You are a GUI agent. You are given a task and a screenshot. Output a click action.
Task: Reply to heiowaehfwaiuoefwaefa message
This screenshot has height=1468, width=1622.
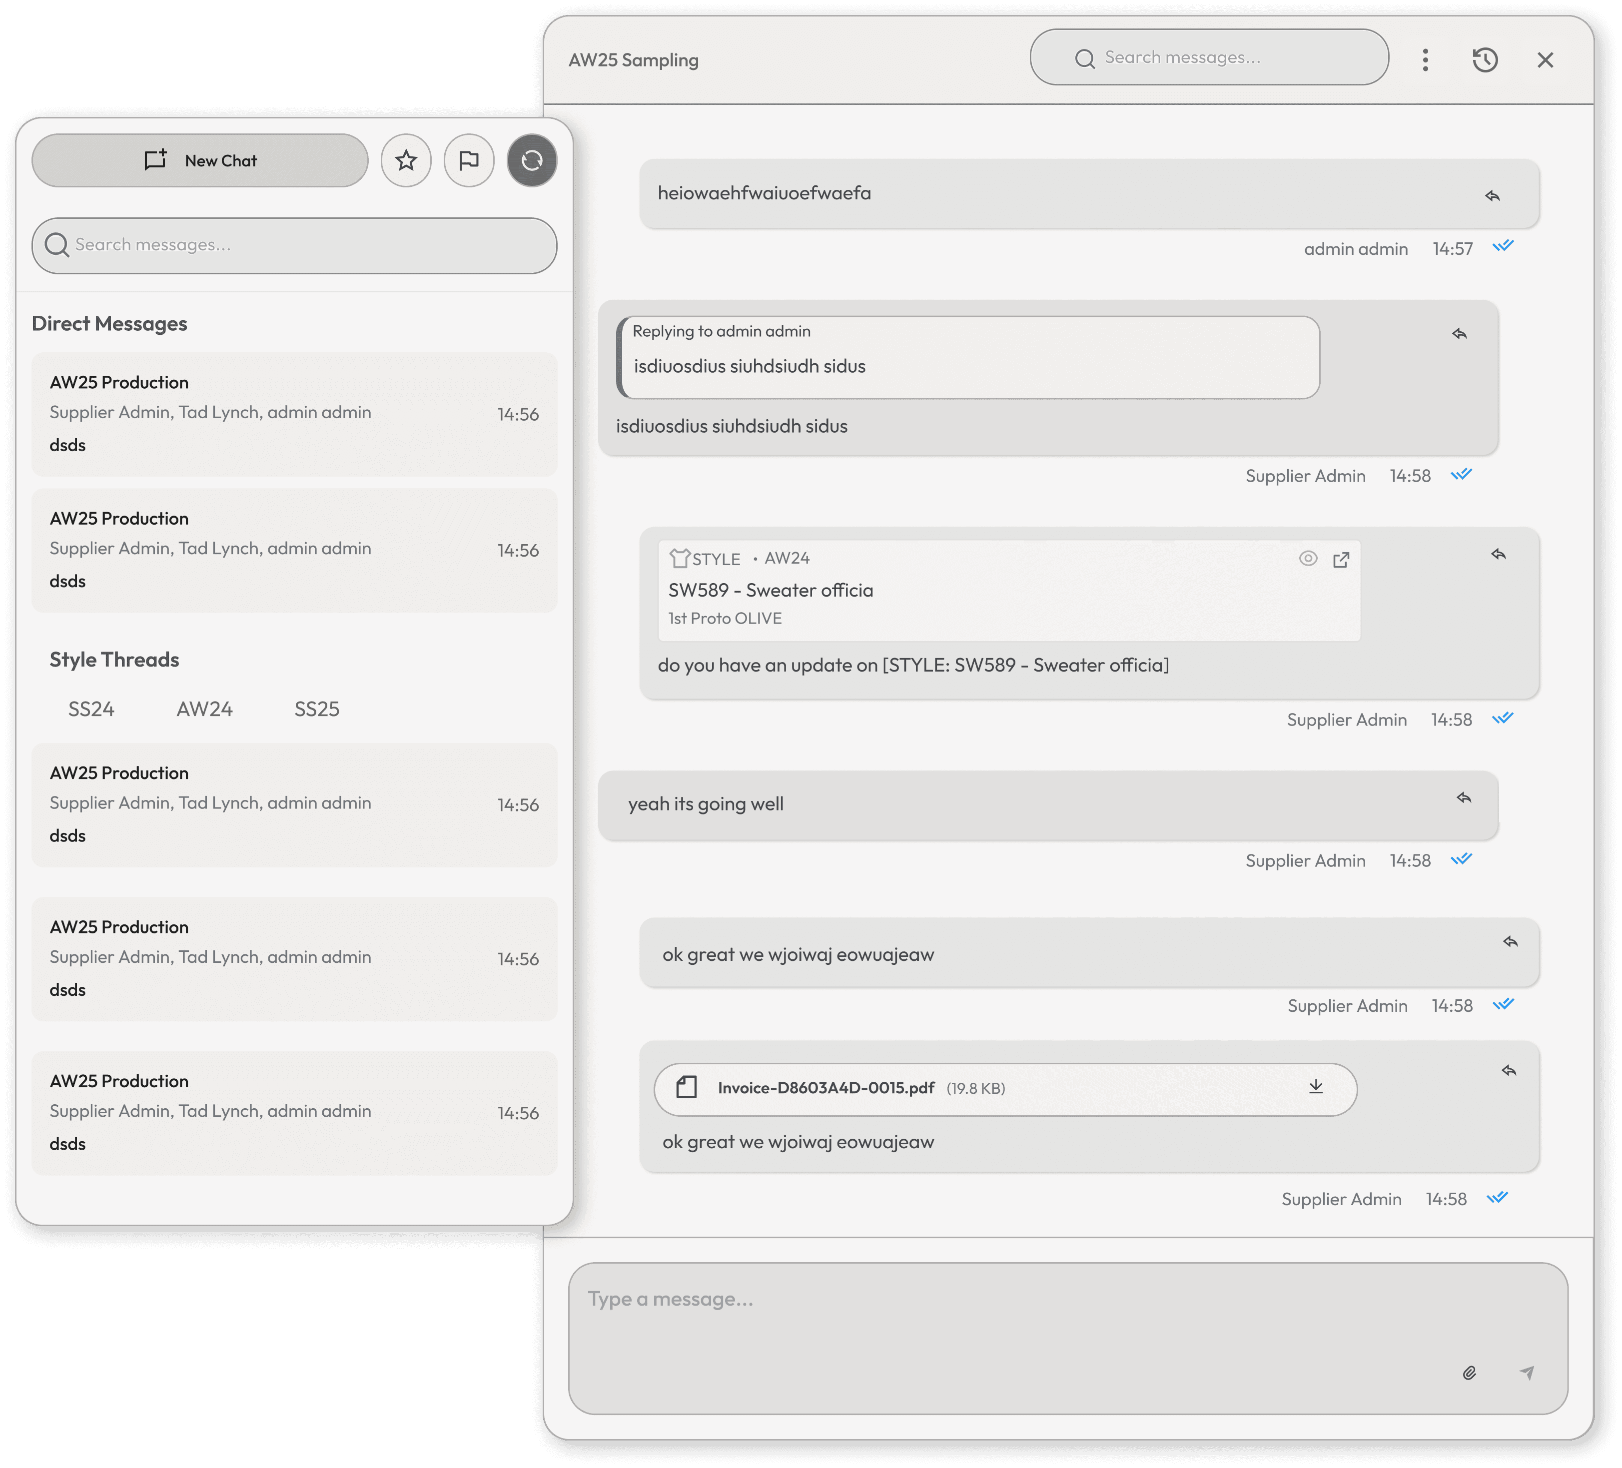(x=1493, y=196)
